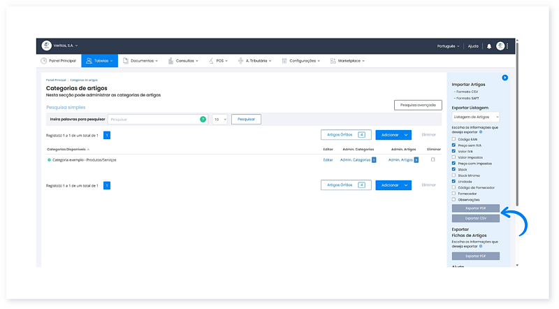This screenshot has width=559, height=309.
Task: Collapse the sidebar with the blue arrow icon
Action: pos(504,78)
